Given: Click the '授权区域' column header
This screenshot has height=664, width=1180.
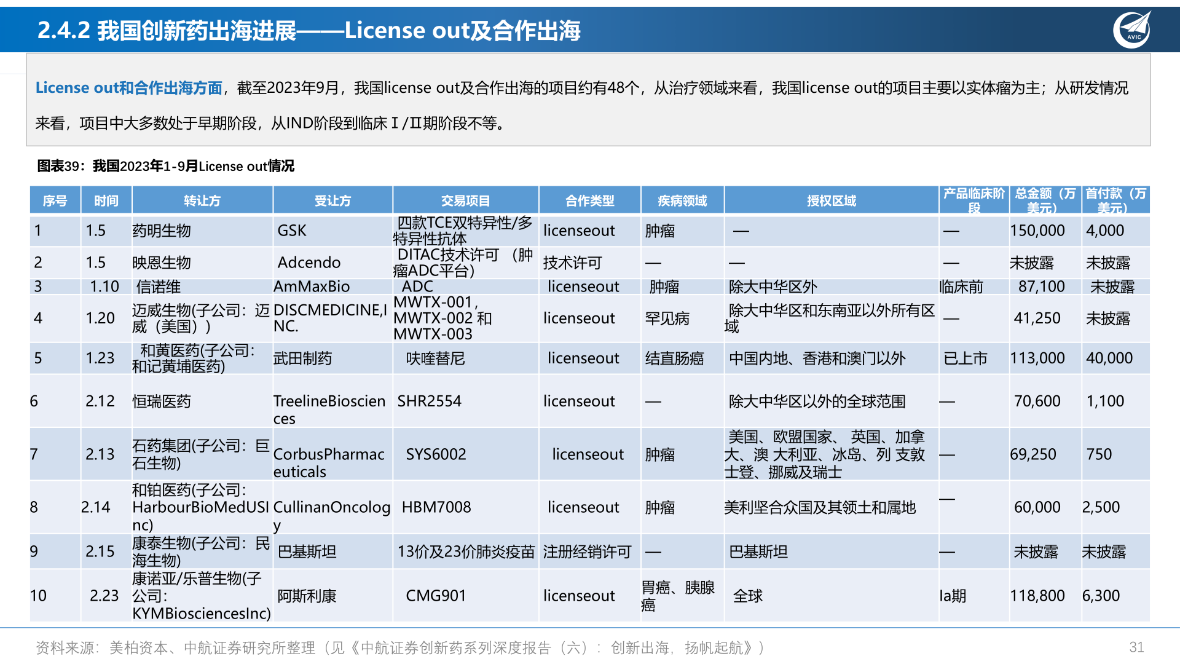Looking at the screenshot, I should coord(832,200).
